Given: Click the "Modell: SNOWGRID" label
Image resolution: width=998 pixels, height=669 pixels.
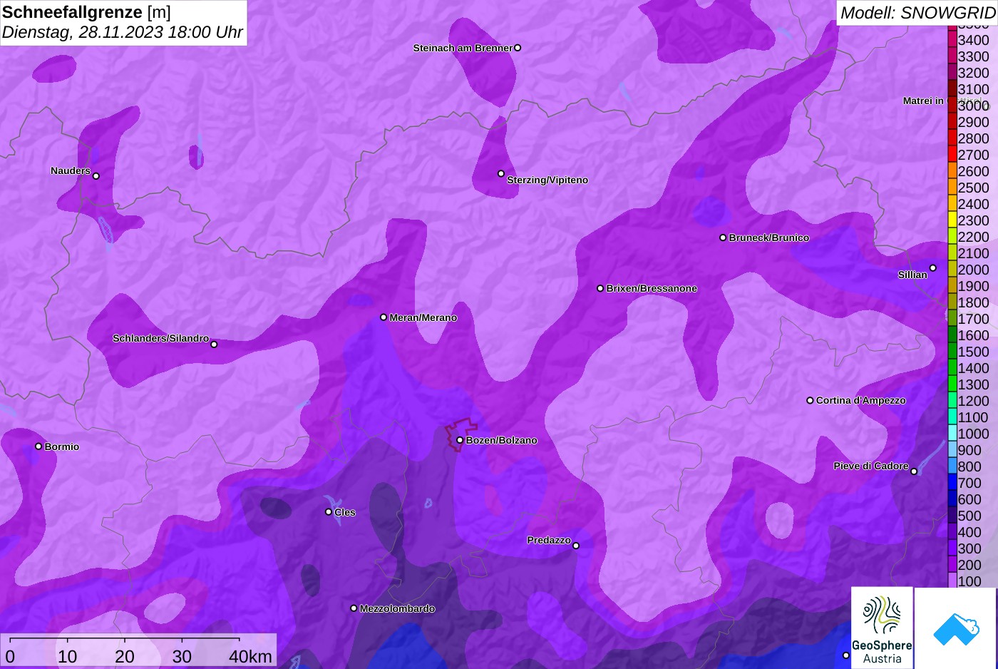Looking at the screenshot, I should coord(917,13).
